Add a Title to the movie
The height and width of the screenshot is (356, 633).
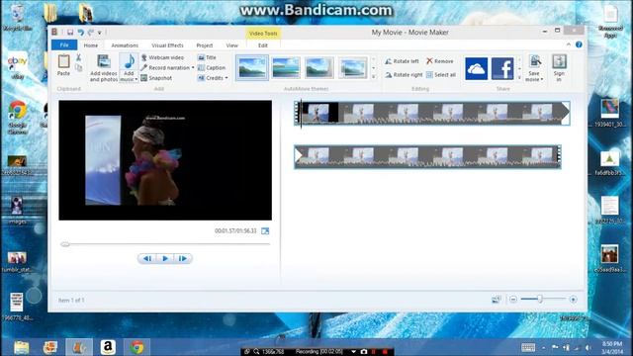207,57
